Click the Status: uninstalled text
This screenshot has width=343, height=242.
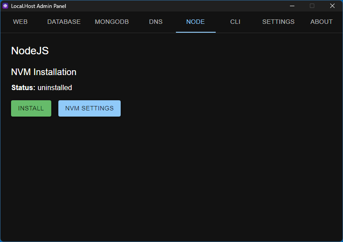tap(42, 88)
